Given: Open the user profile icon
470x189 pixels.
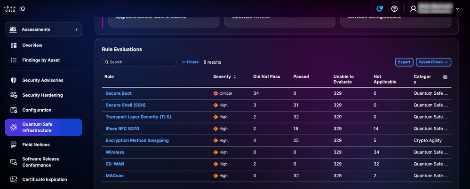Looking at the screenshot, I should [x=414, y=8].
